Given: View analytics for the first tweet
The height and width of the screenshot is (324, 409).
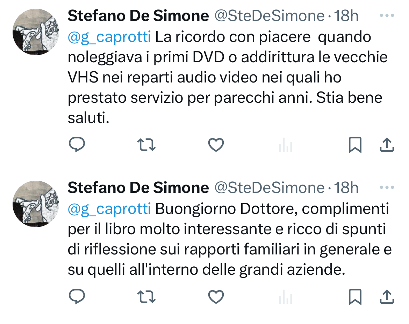Looking at the screenshot, I should (x=286, y=146).
